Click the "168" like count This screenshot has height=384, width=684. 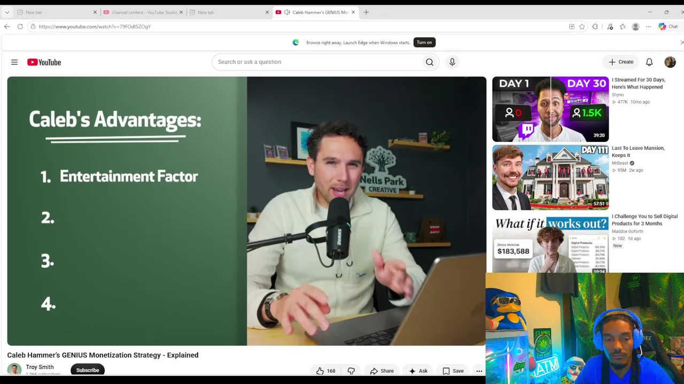pyautogui.click(x=331, y=371)
